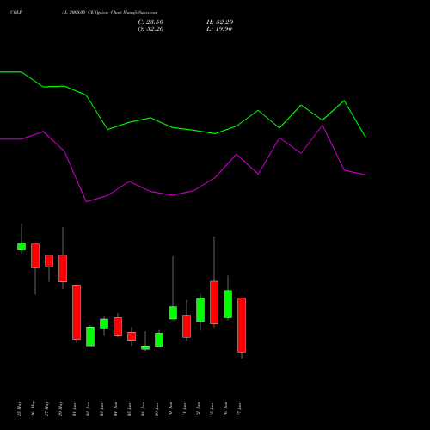Viewport: 430px width, 430px height.
Task: Click the '26 May' date axis label
Action: [33, 409]
